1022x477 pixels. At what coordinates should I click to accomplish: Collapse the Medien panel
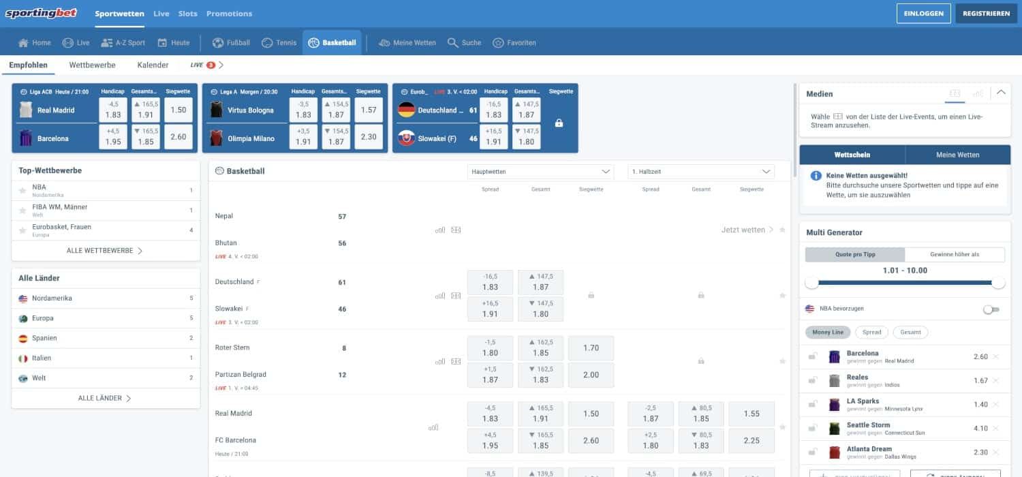[x=1000, y=93]
